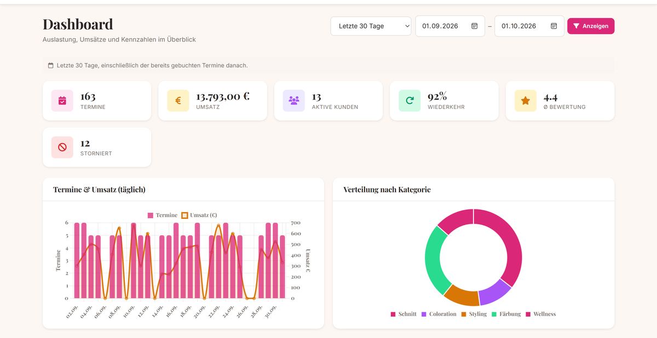This screenshot has width=657, height=338.
Task: Click the Termine & Umsatz (täglich) chart title
Action: [99, 190]
